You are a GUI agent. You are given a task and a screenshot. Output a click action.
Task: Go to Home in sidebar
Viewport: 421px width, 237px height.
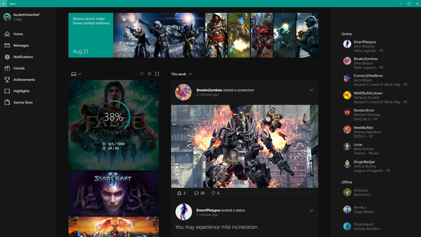click(18, 34)
